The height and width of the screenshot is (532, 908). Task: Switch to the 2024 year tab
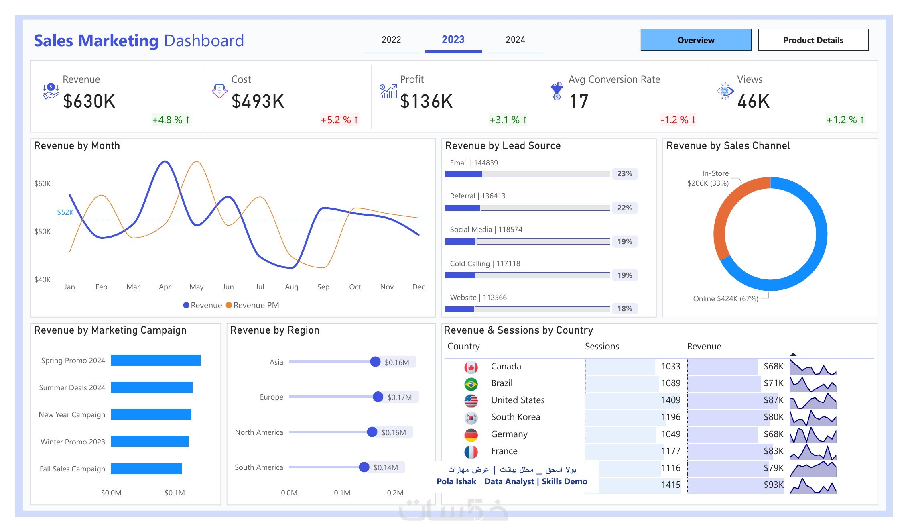click(x=515, y=40)
